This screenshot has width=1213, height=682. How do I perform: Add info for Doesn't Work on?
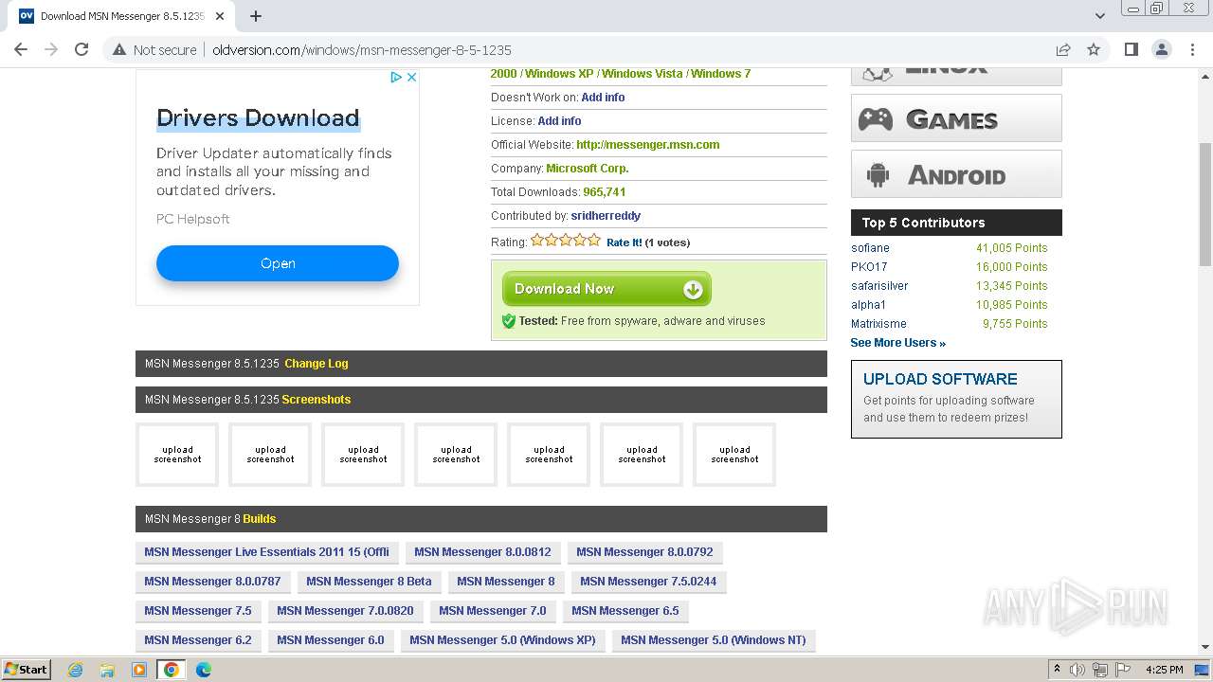603,98
